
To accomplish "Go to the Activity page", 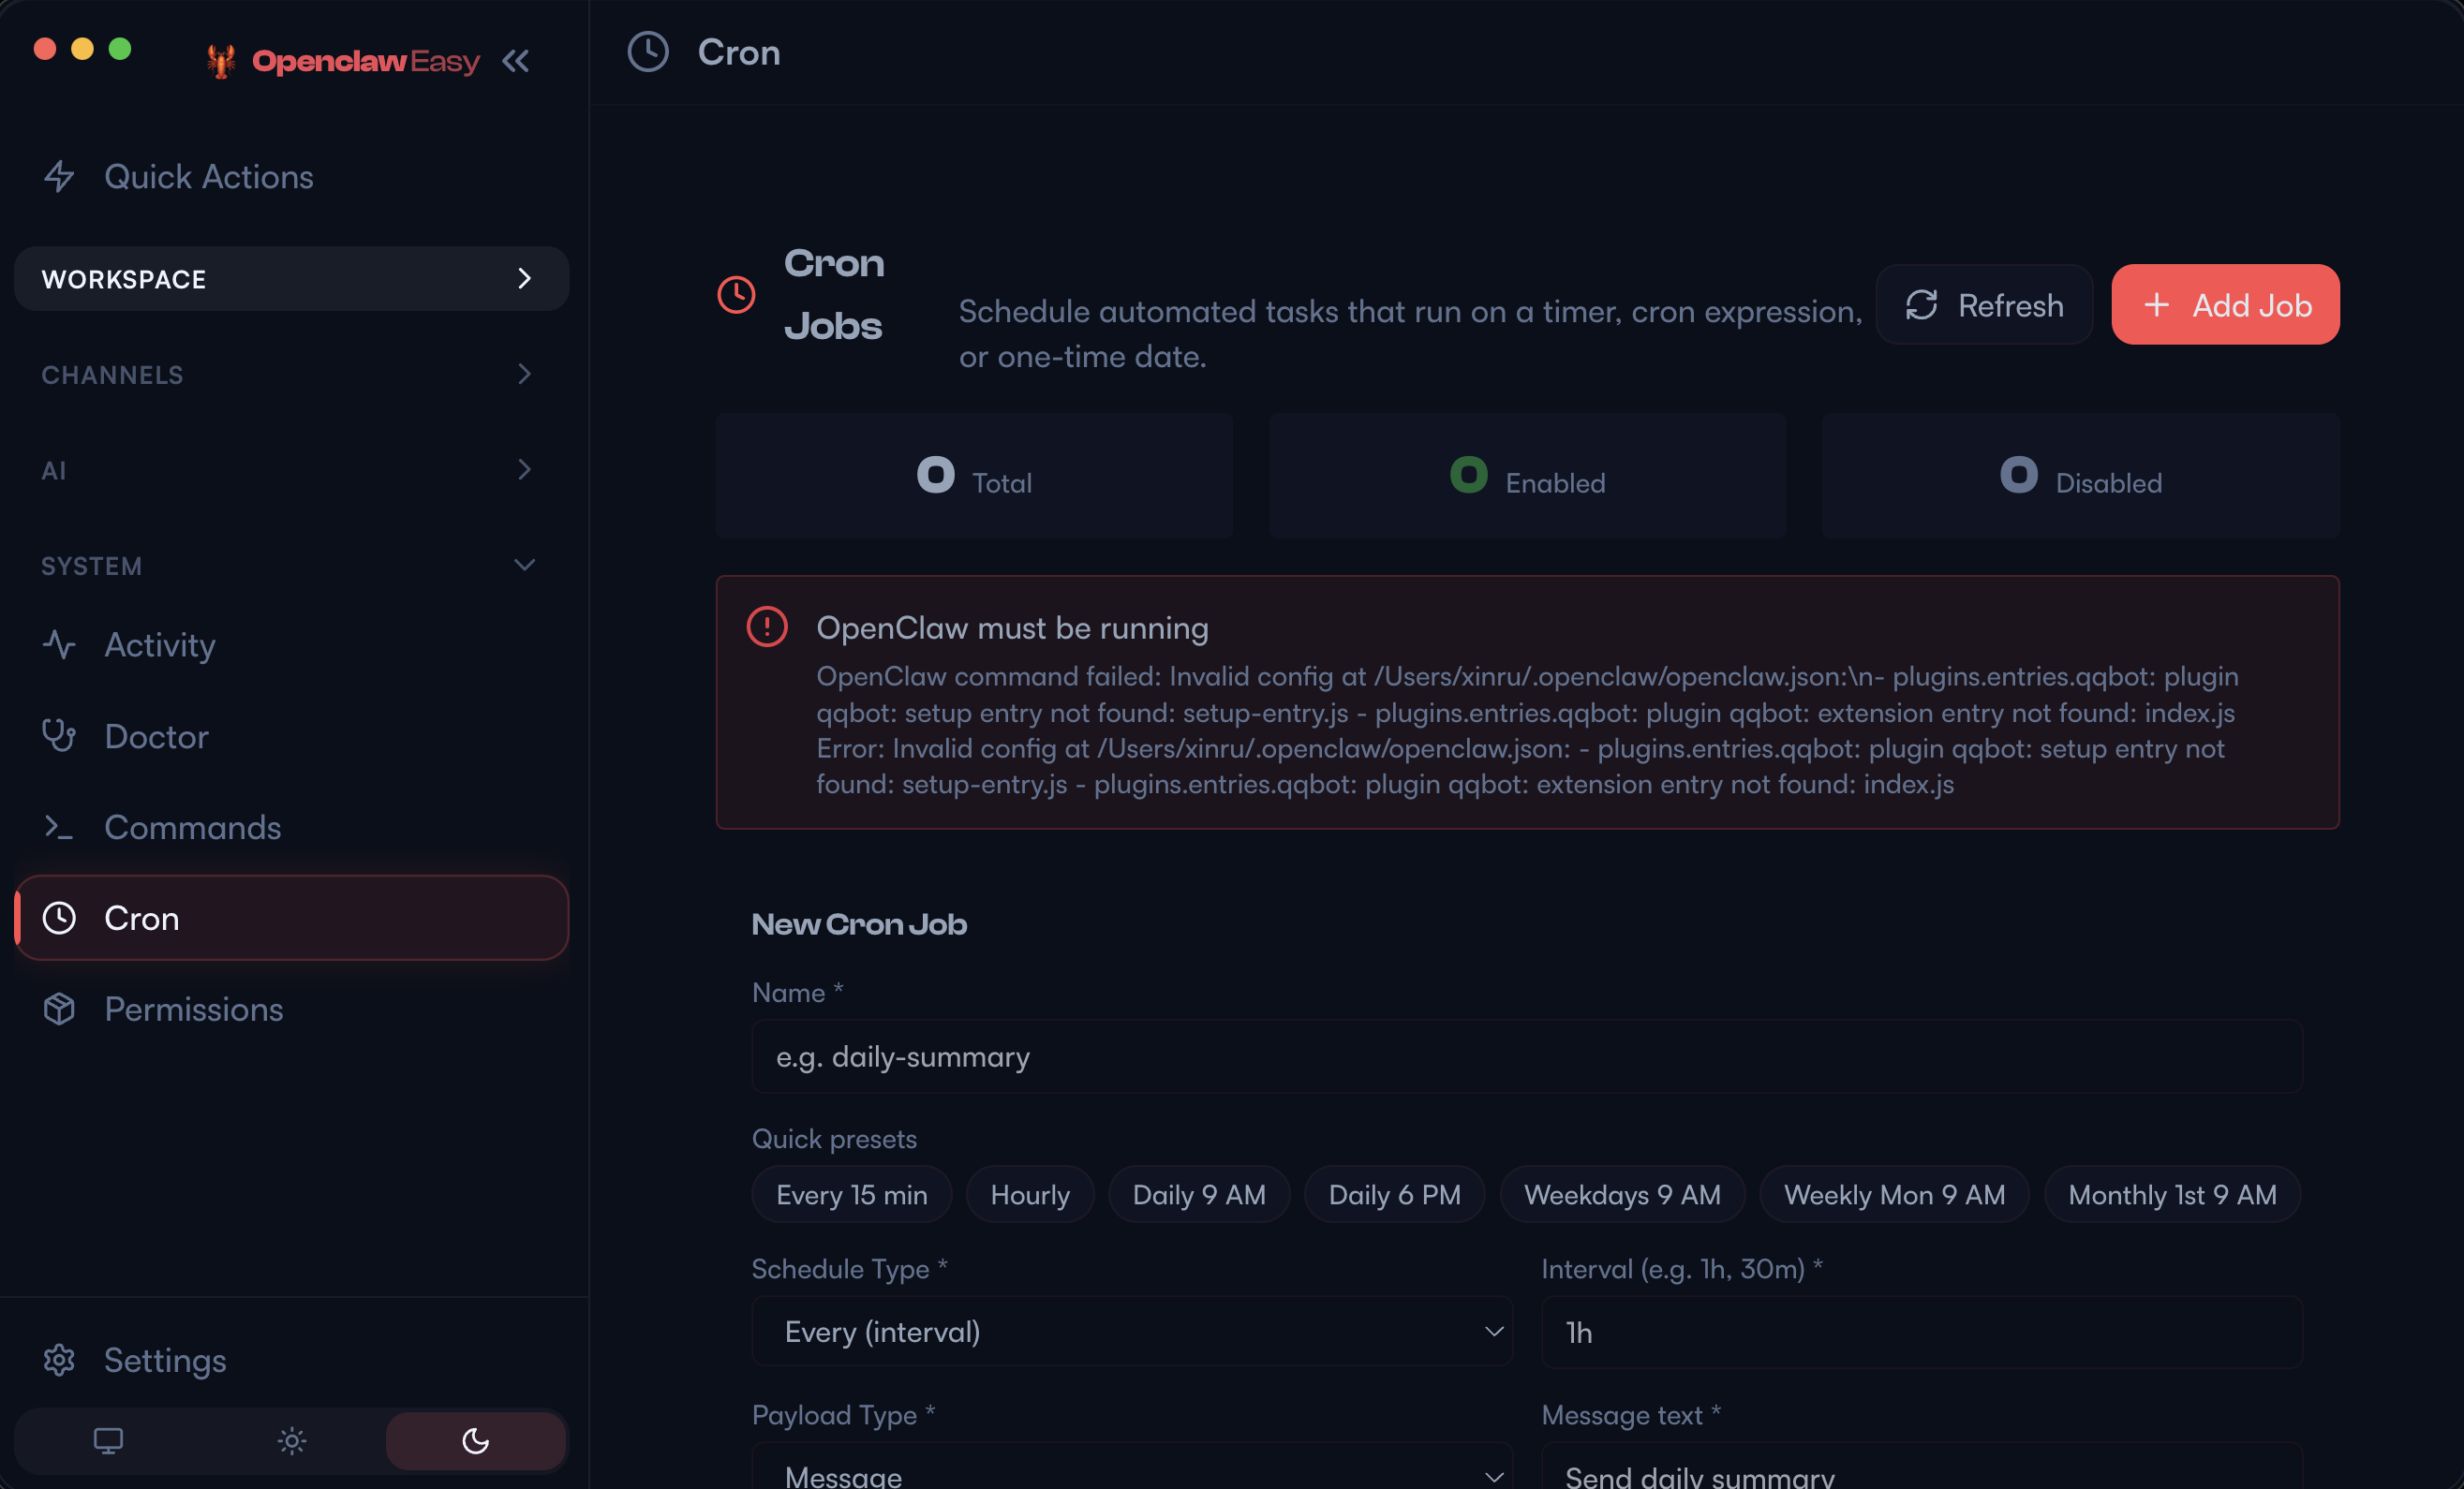I will tap(292, 644).
